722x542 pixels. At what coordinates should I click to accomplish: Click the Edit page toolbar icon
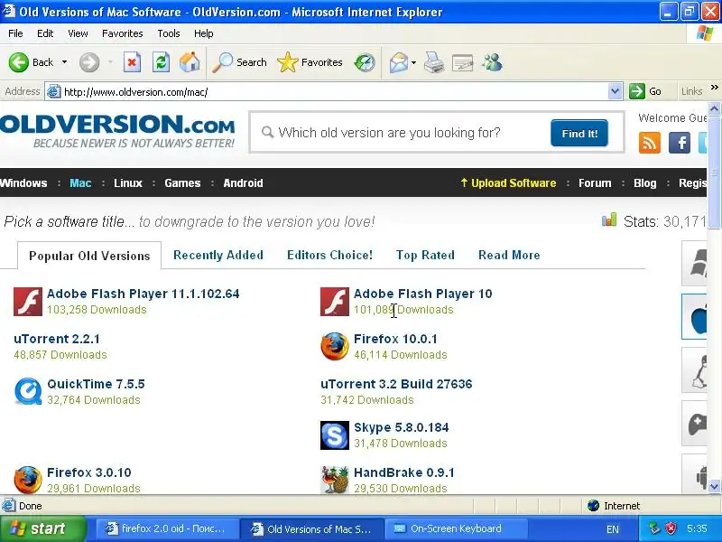tap(463, 62)
